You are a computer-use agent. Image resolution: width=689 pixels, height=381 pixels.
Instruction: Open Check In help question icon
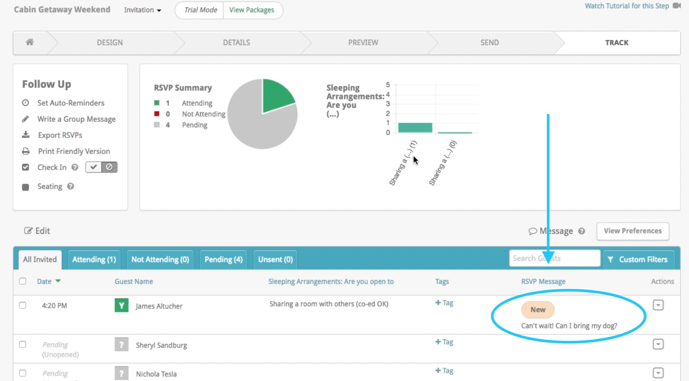pos(75,167)
